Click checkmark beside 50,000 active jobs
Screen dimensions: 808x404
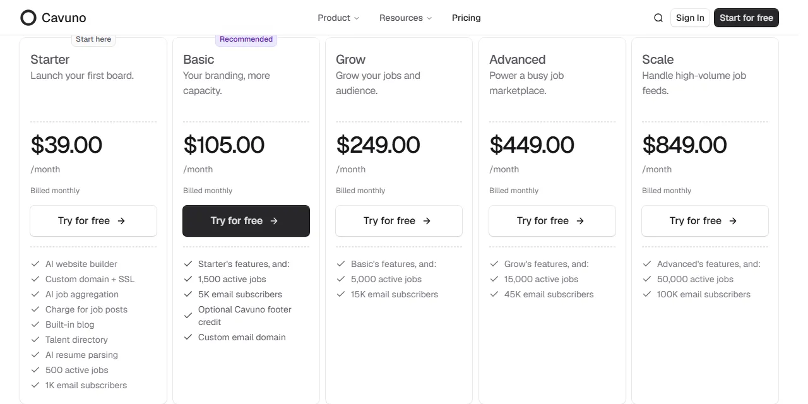pyautogui.click(x=647, y=279)
